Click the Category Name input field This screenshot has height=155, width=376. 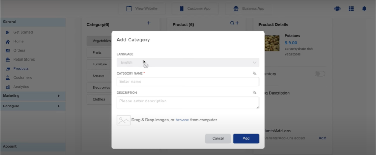point(188,82)
